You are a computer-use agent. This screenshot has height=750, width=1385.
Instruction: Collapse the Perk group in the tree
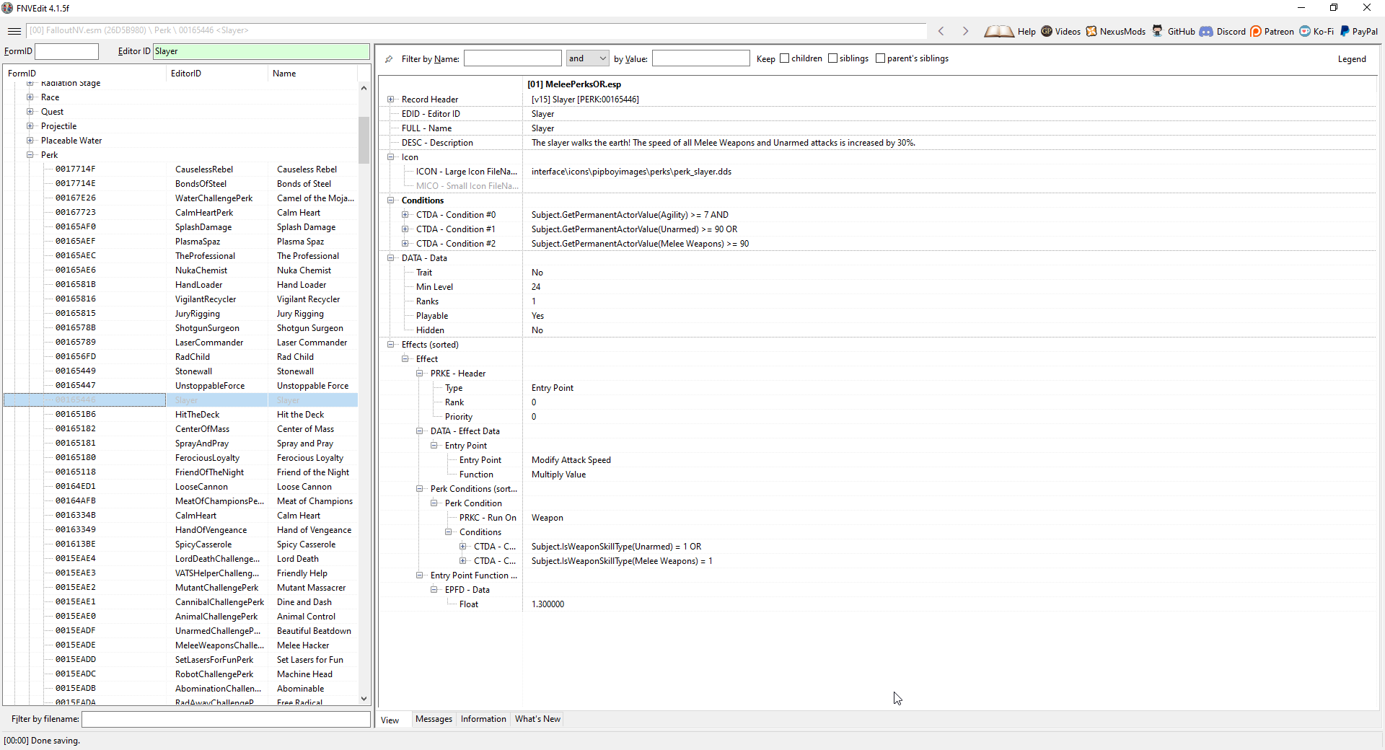(30, 155)
